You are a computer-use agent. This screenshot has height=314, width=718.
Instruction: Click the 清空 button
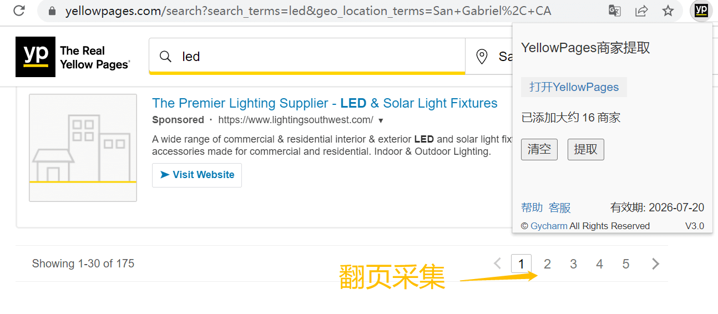tap(539, 149)
